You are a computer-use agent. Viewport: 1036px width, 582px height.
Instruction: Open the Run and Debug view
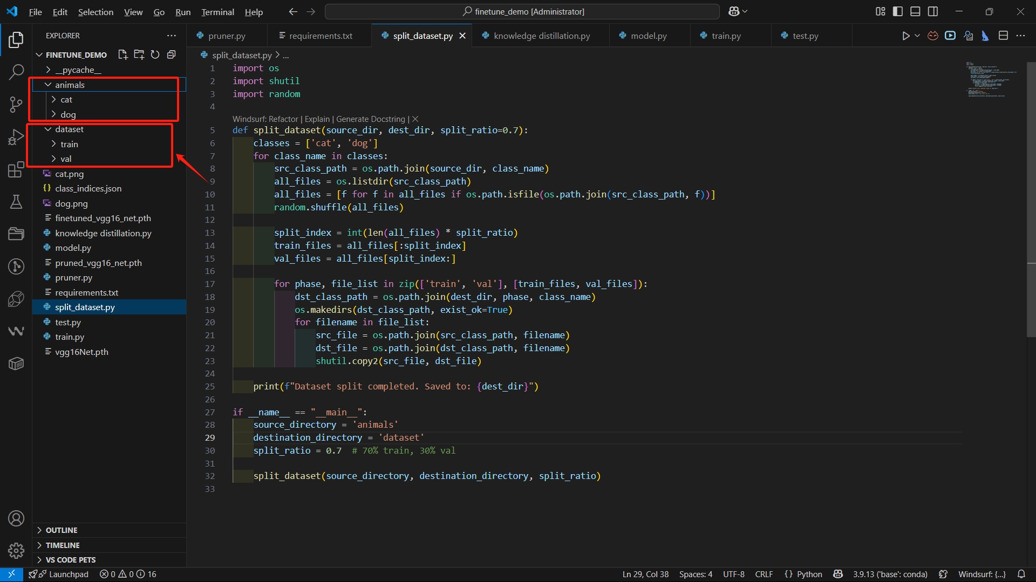[16, 137]
